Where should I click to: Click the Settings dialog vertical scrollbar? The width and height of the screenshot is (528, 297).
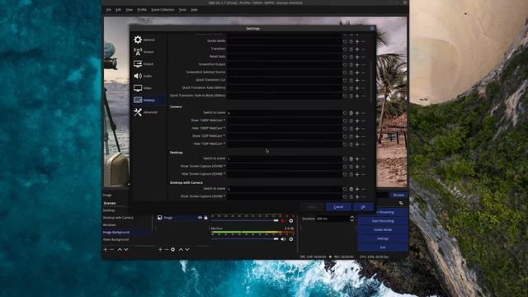coord(371,81)
